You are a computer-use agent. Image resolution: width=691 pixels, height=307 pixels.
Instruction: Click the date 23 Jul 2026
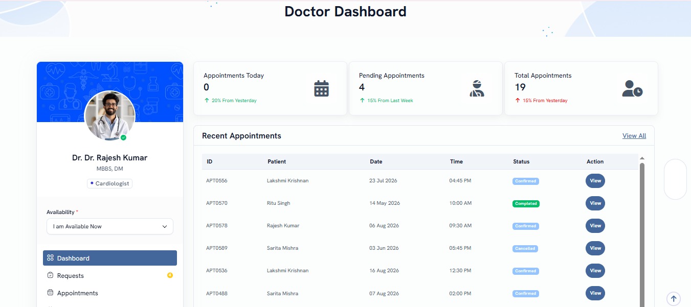[x=383, y=181]
